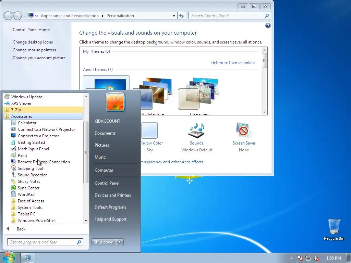Open XPS Viewer

pos(21,103)
